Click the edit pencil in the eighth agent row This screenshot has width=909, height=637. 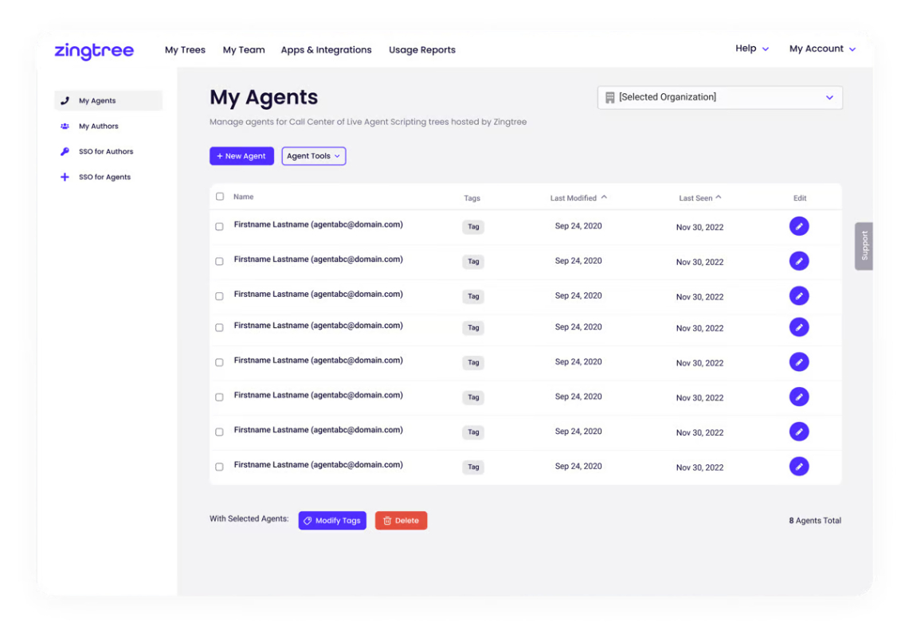pyautogui.click(x=799, y=466)
